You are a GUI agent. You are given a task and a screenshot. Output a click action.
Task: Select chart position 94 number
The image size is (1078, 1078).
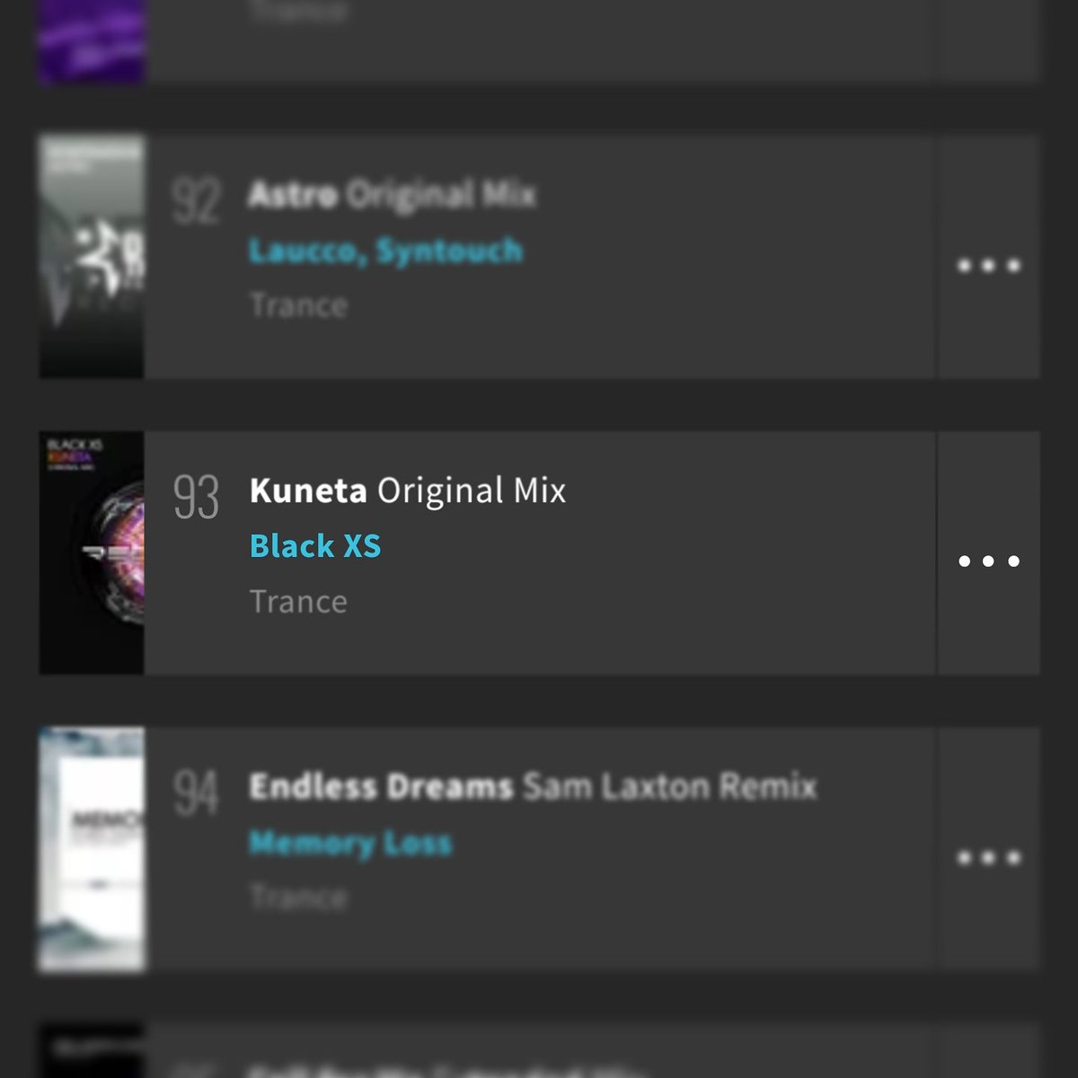[x=196, y=794]
